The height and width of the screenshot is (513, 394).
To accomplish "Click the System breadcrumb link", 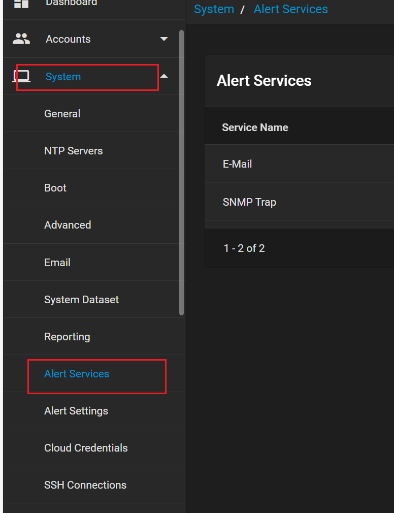I will (x=214, y=9).
